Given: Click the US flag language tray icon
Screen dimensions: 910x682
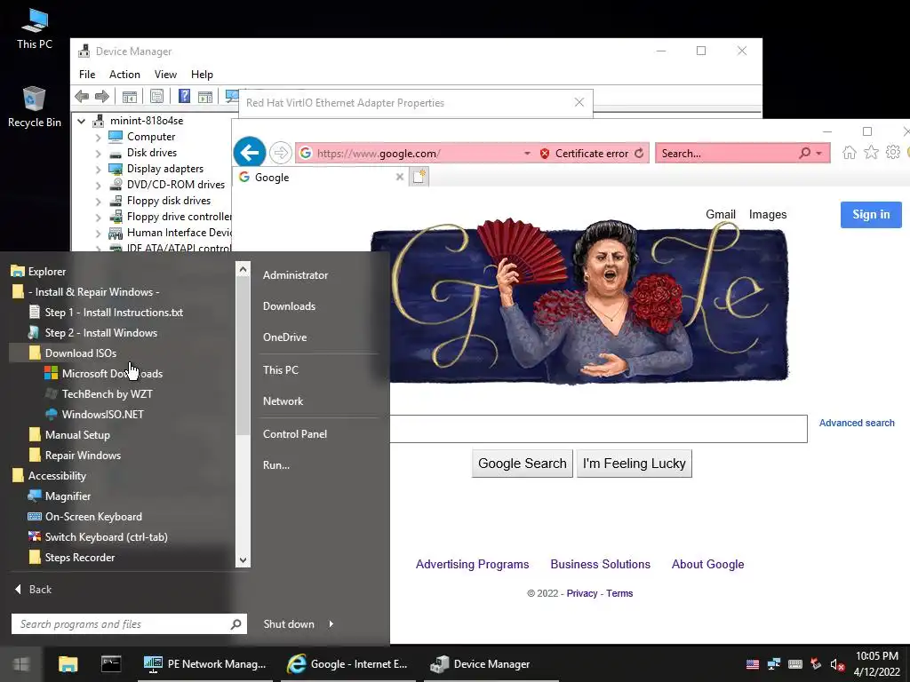Looking at the screenshot, I should (x=753, y=664).
